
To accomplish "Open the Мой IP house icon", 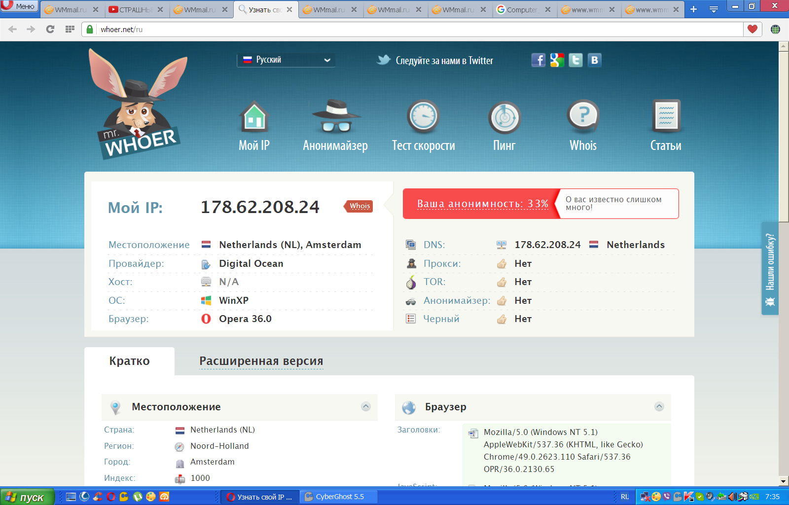I will coord(254,117).
